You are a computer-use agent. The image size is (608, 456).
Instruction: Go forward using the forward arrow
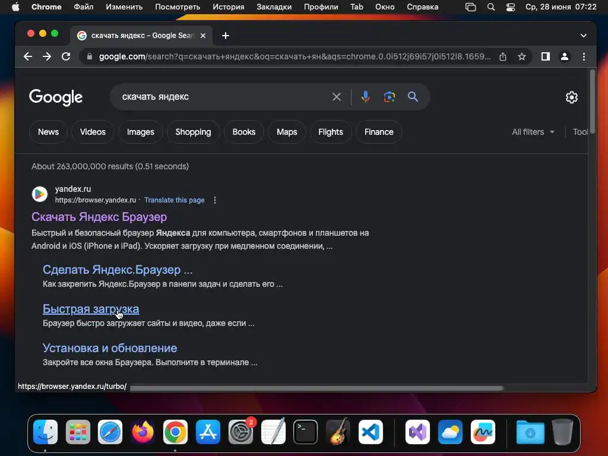coord(47,56)
